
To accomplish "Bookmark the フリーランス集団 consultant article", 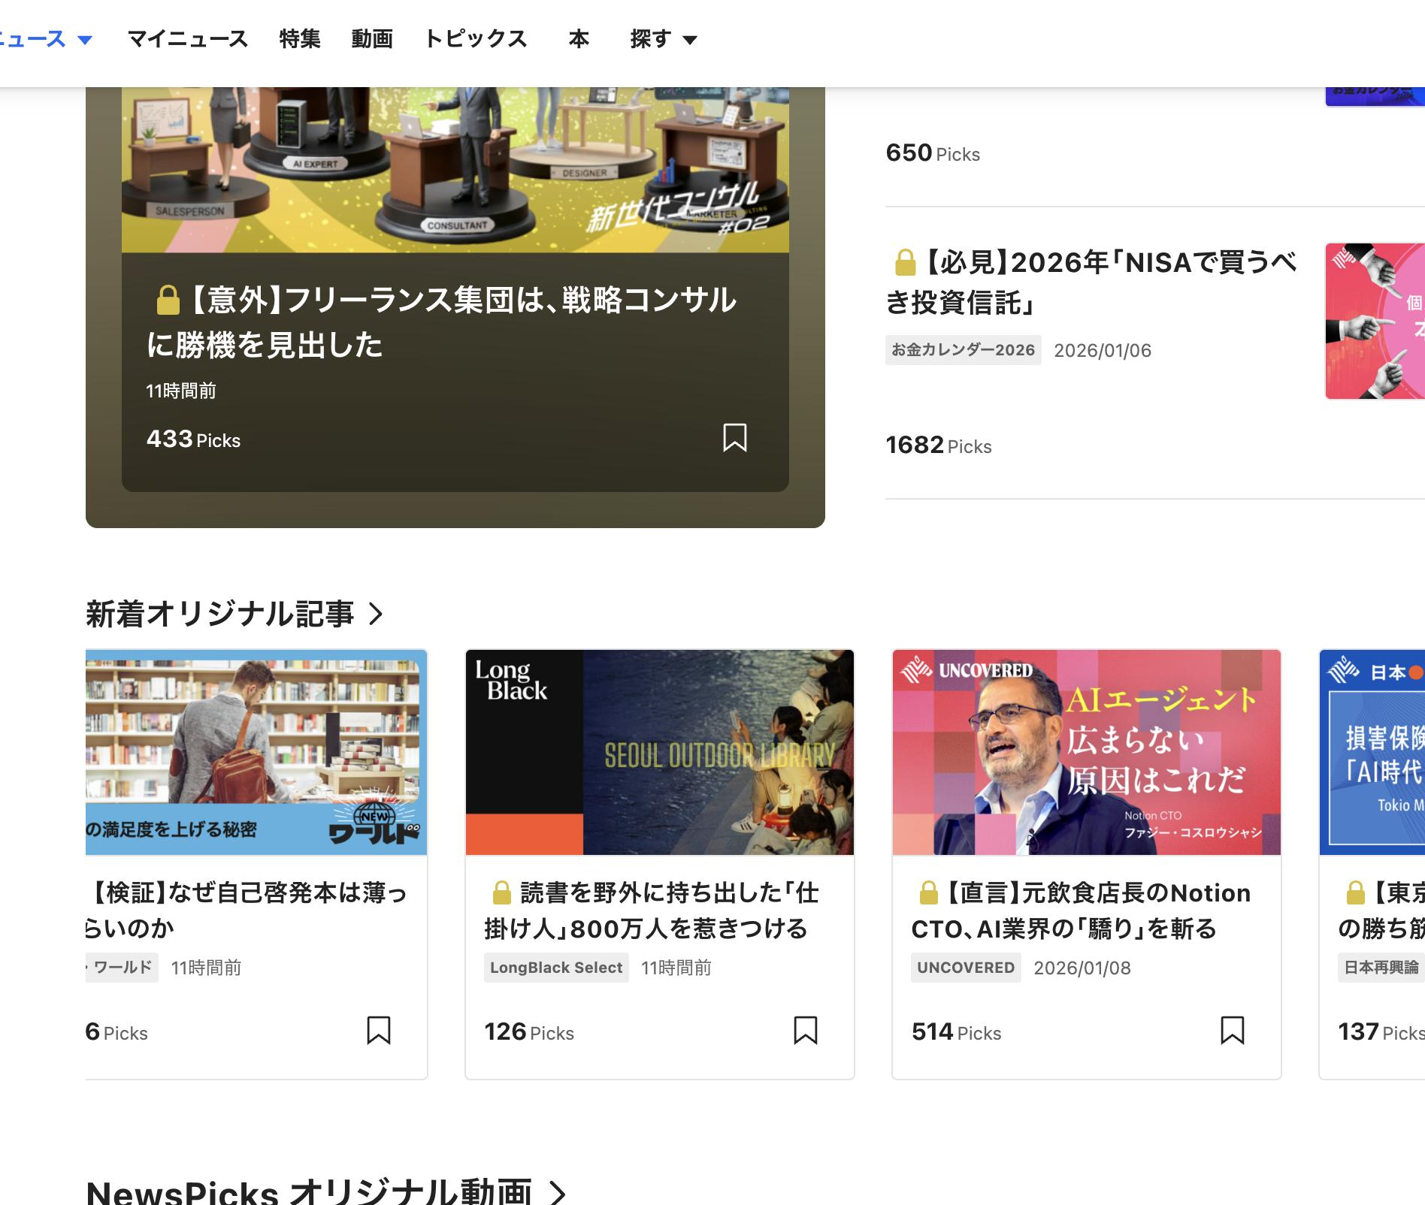I will pyautogui.click(x=734, y=438).
